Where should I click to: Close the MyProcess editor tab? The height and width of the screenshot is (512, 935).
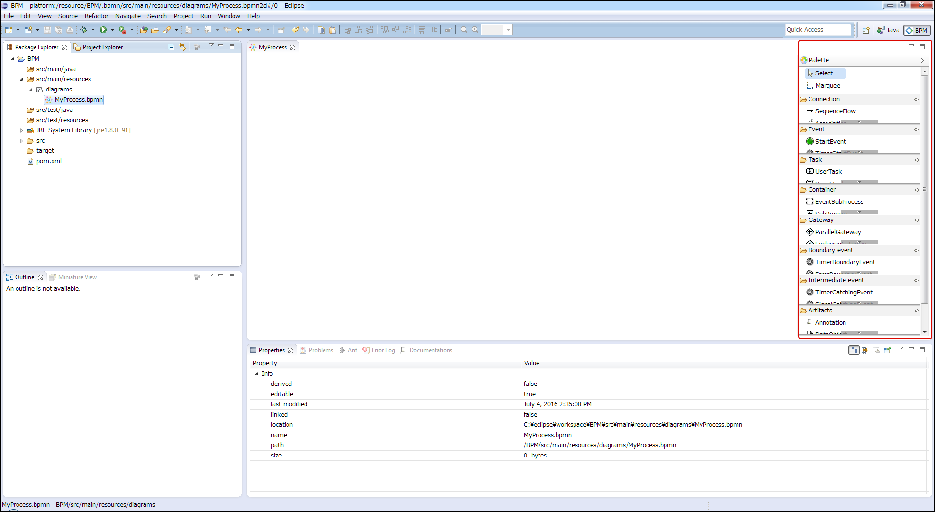pyautogui.click(x=293, y=47)
